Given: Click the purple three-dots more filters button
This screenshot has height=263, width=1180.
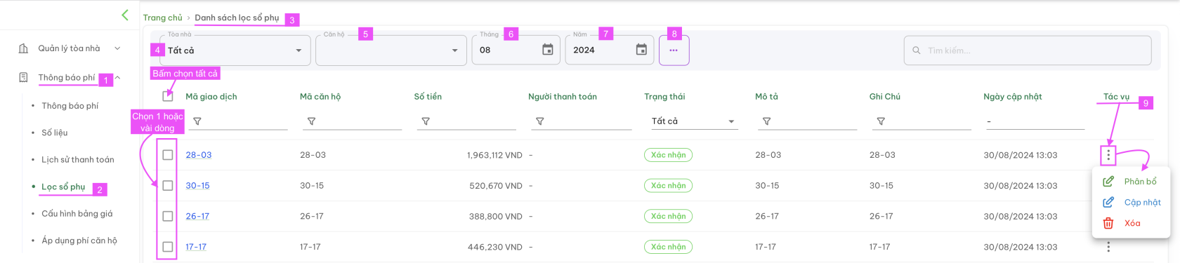Looking at the screenshot, I should tap(674, 50).
